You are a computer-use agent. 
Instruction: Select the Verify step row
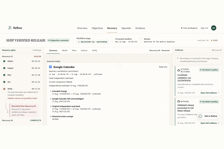tap(22, 89)
